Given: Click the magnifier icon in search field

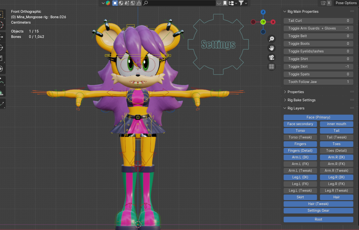Looking at the screenshot, I should pos(146,3).
